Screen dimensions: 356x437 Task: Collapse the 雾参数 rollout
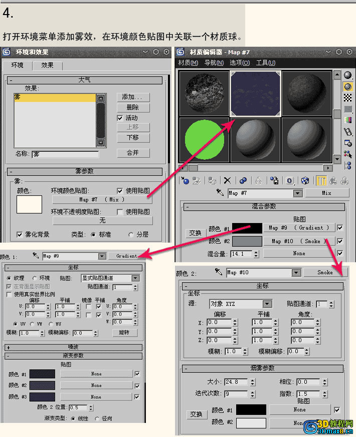click(85, 171)
